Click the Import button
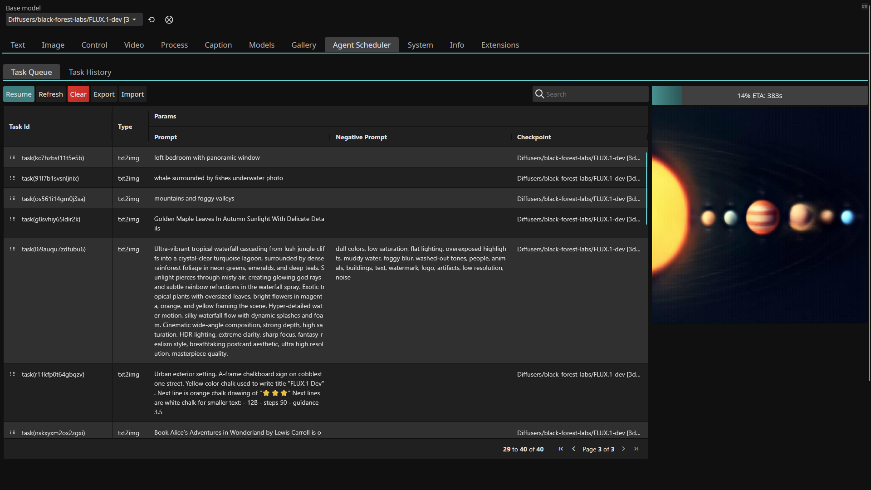Screen dimensions: 871x490 point(132,94)
